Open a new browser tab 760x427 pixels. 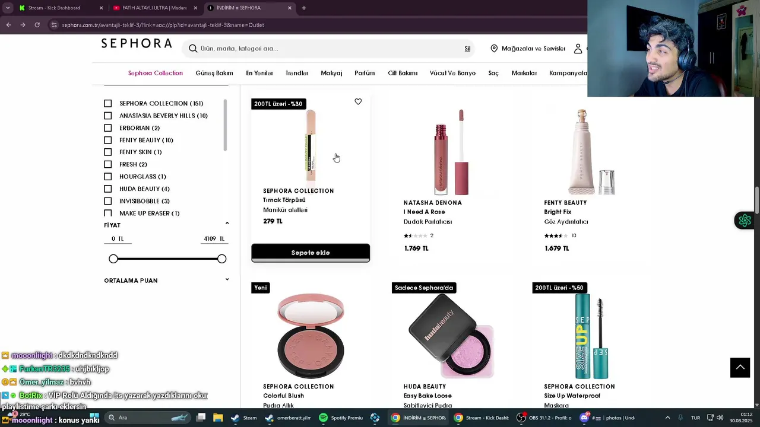(304, 8)
